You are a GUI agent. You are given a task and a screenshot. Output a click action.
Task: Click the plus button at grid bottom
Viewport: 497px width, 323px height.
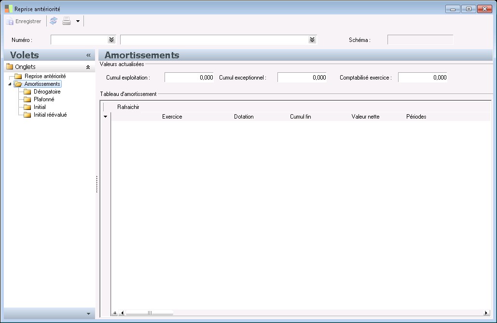coord(115,313)
